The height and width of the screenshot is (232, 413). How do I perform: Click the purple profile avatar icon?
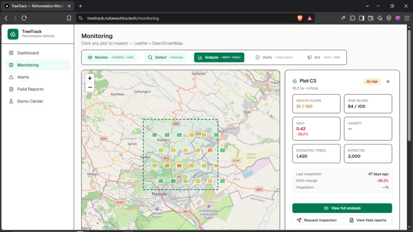[398, 18]
